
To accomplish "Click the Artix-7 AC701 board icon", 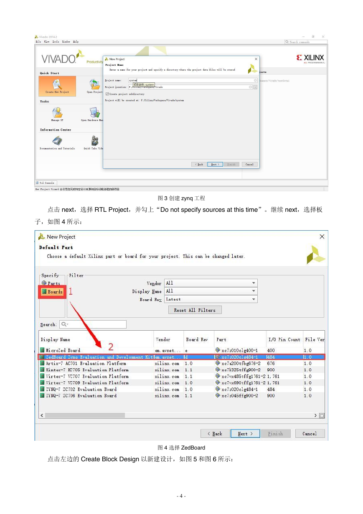I will 42,363.
